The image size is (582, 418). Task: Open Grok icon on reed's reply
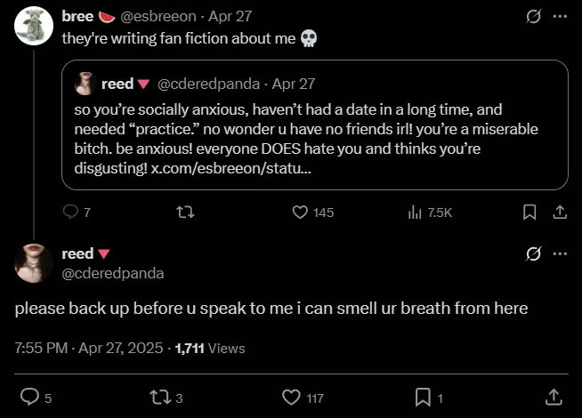pos(534,254)
